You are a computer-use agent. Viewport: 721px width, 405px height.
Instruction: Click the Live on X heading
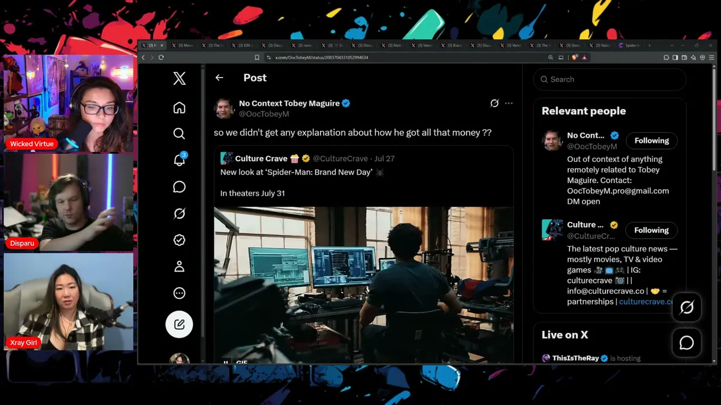coord(565,335)
